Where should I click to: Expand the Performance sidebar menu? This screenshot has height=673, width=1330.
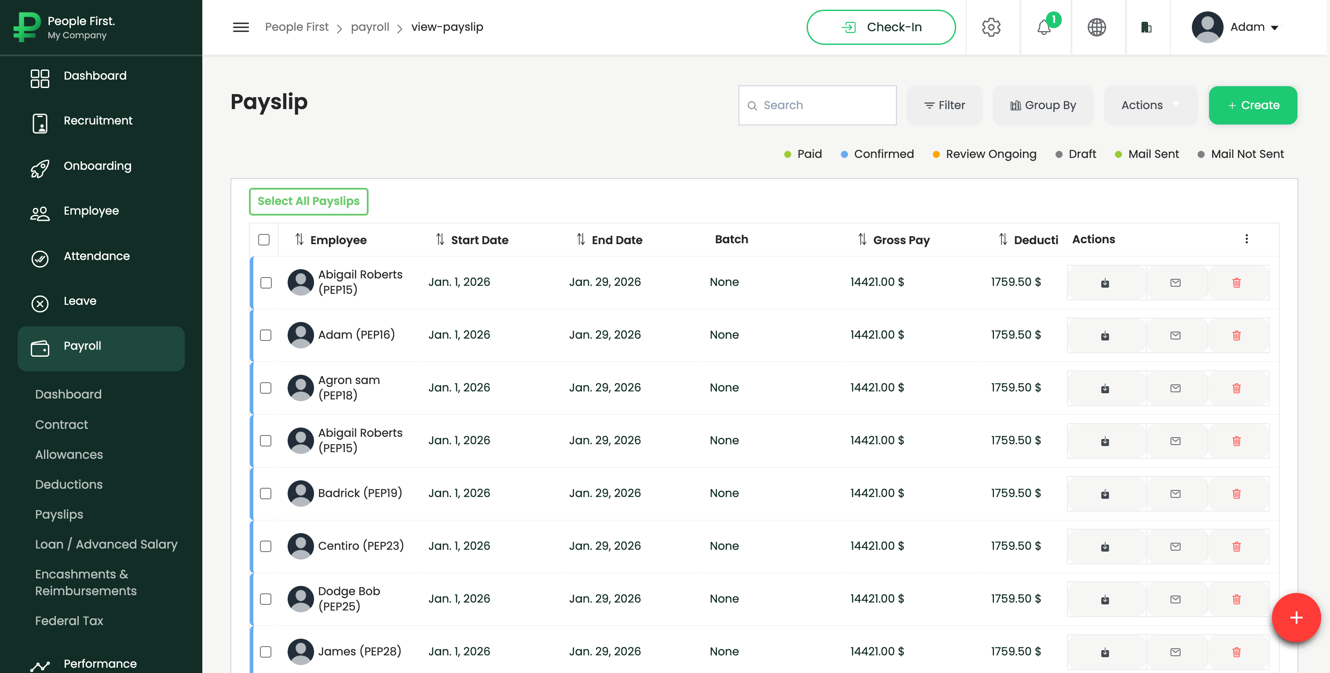(x=101, y=664)
